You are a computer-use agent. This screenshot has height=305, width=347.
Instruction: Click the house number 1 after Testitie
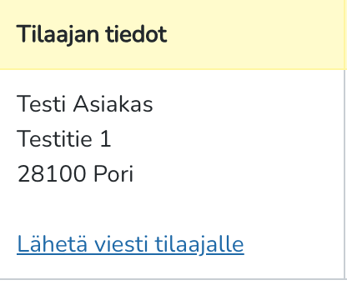[106, 138]
